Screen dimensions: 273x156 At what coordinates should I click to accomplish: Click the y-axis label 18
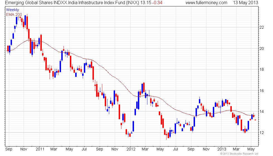click(262, 69)
